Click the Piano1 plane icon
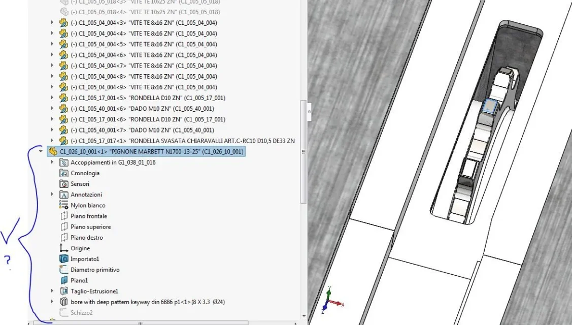Viewport: 572px width, 325px height. click(x=64, y=280)
